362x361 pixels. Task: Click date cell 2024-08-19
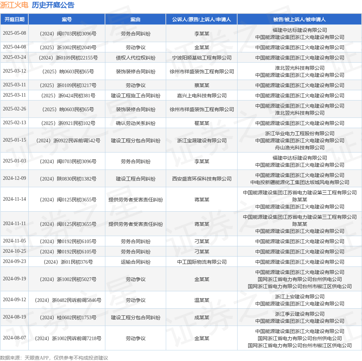(x=14, y=317)
